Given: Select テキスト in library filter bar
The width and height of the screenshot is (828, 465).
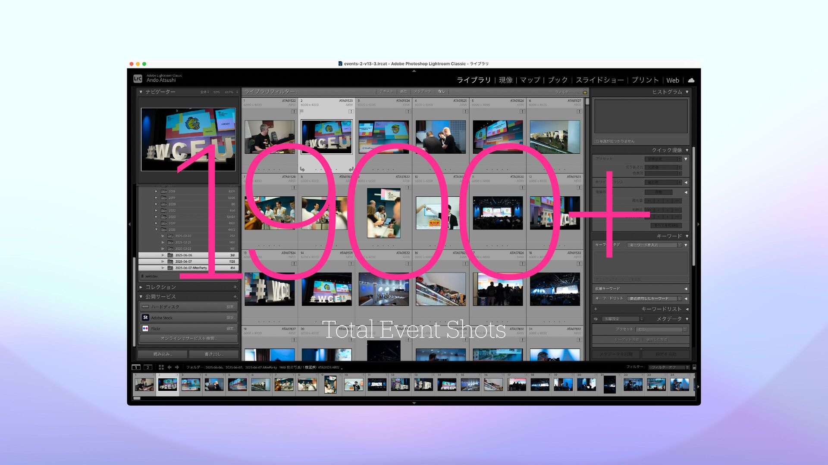Looking at the screenshot, I should click(386, 91).
